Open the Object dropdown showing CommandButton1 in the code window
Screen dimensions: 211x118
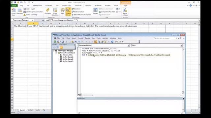(129, 45)
